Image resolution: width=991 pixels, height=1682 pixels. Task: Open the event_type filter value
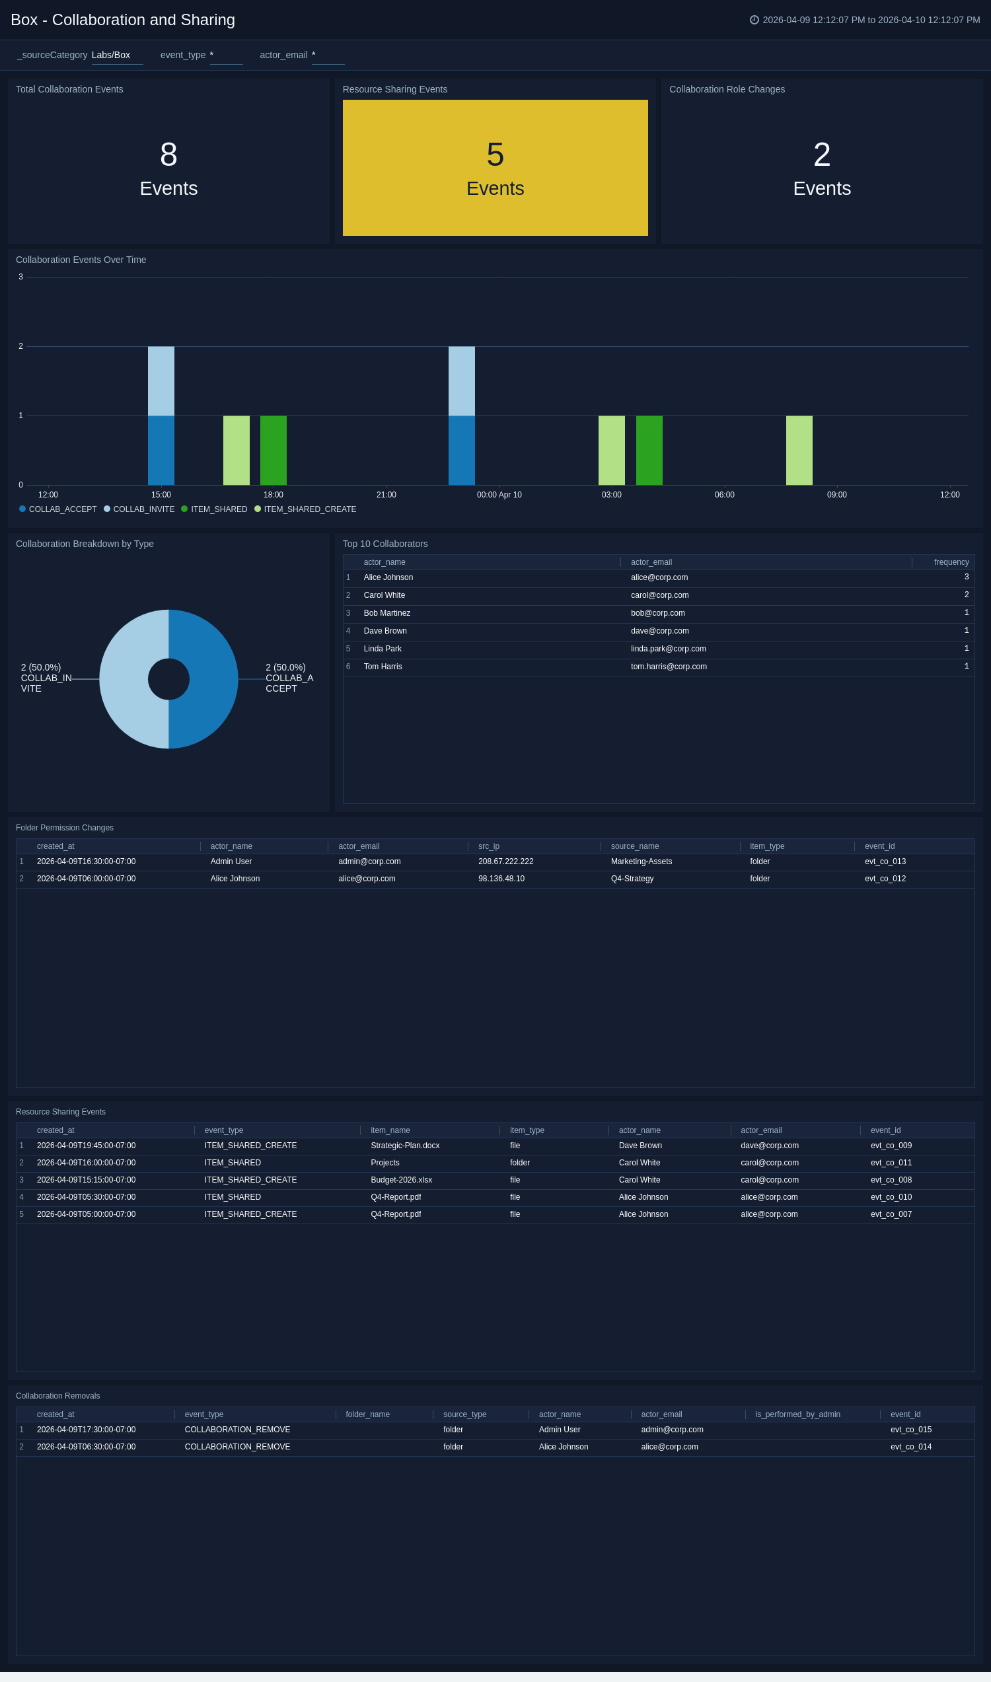coord(226,55)
